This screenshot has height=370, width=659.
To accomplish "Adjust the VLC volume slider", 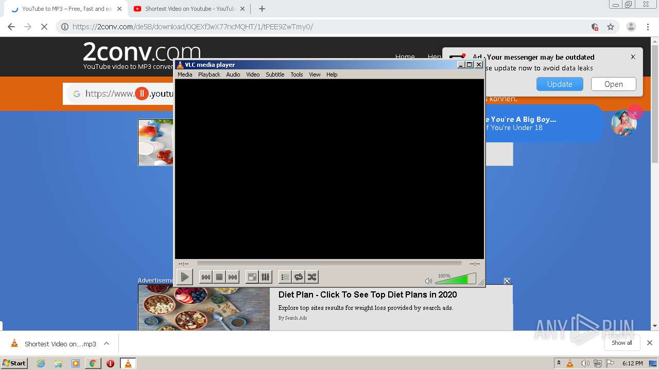I will point(455,279).
